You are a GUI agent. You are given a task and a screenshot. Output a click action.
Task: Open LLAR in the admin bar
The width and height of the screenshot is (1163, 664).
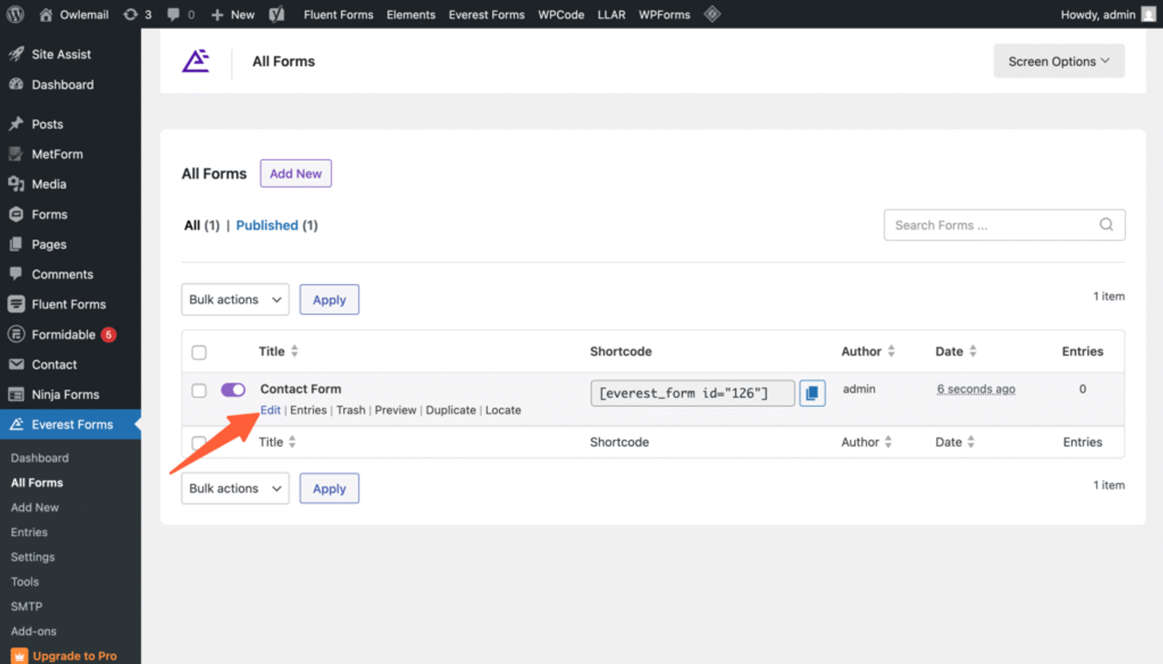[x=611, y=15]
